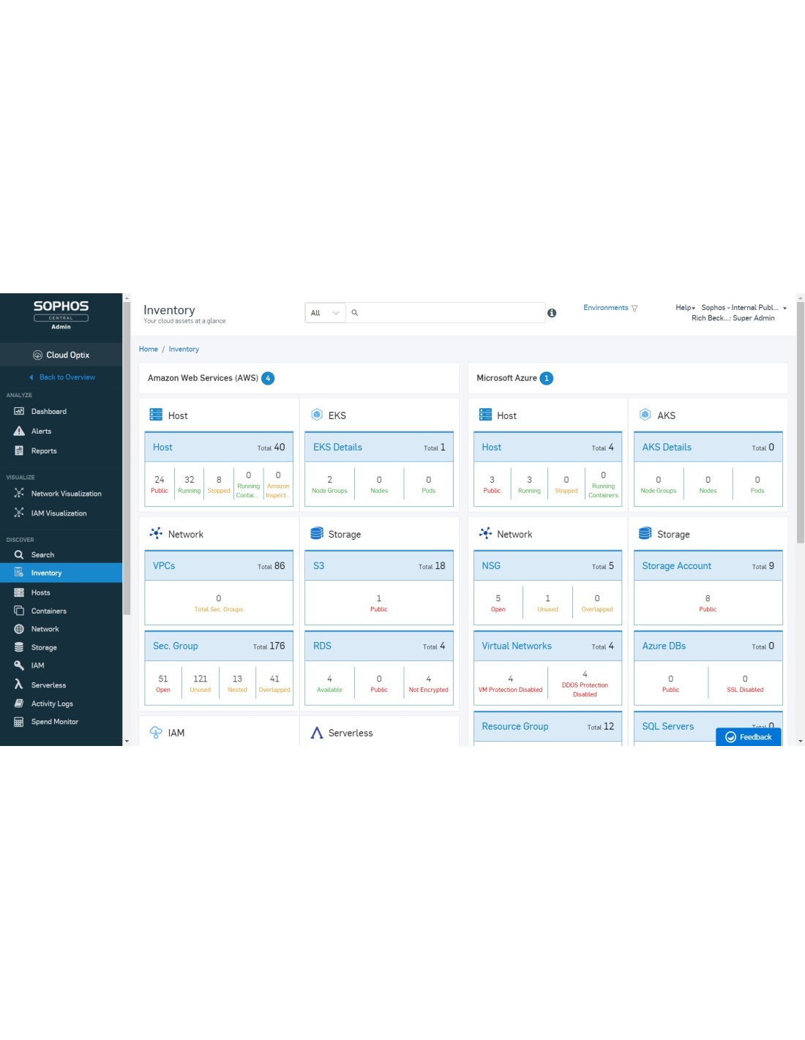Open Network Visualization icon in sidebar

(x=19, y=493)
